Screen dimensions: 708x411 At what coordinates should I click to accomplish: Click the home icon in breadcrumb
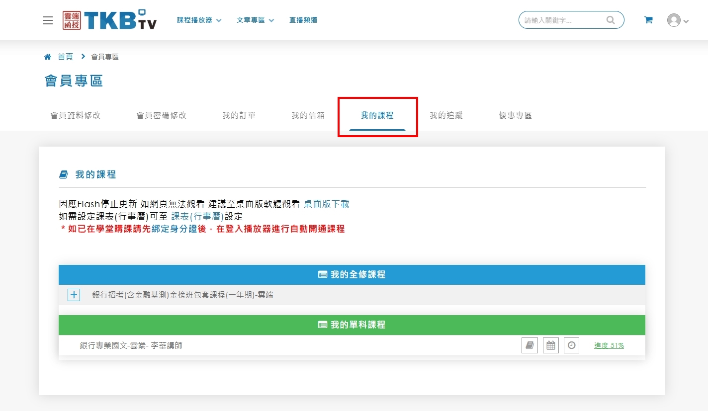coord(48,57)
